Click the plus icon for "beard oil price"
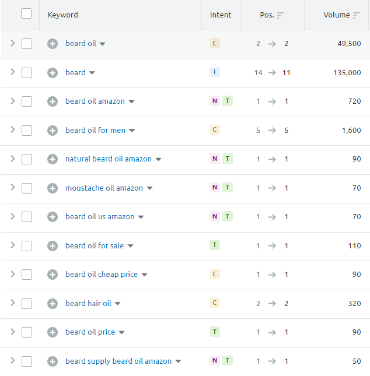The image size is (370, 376). pos(53,332)
